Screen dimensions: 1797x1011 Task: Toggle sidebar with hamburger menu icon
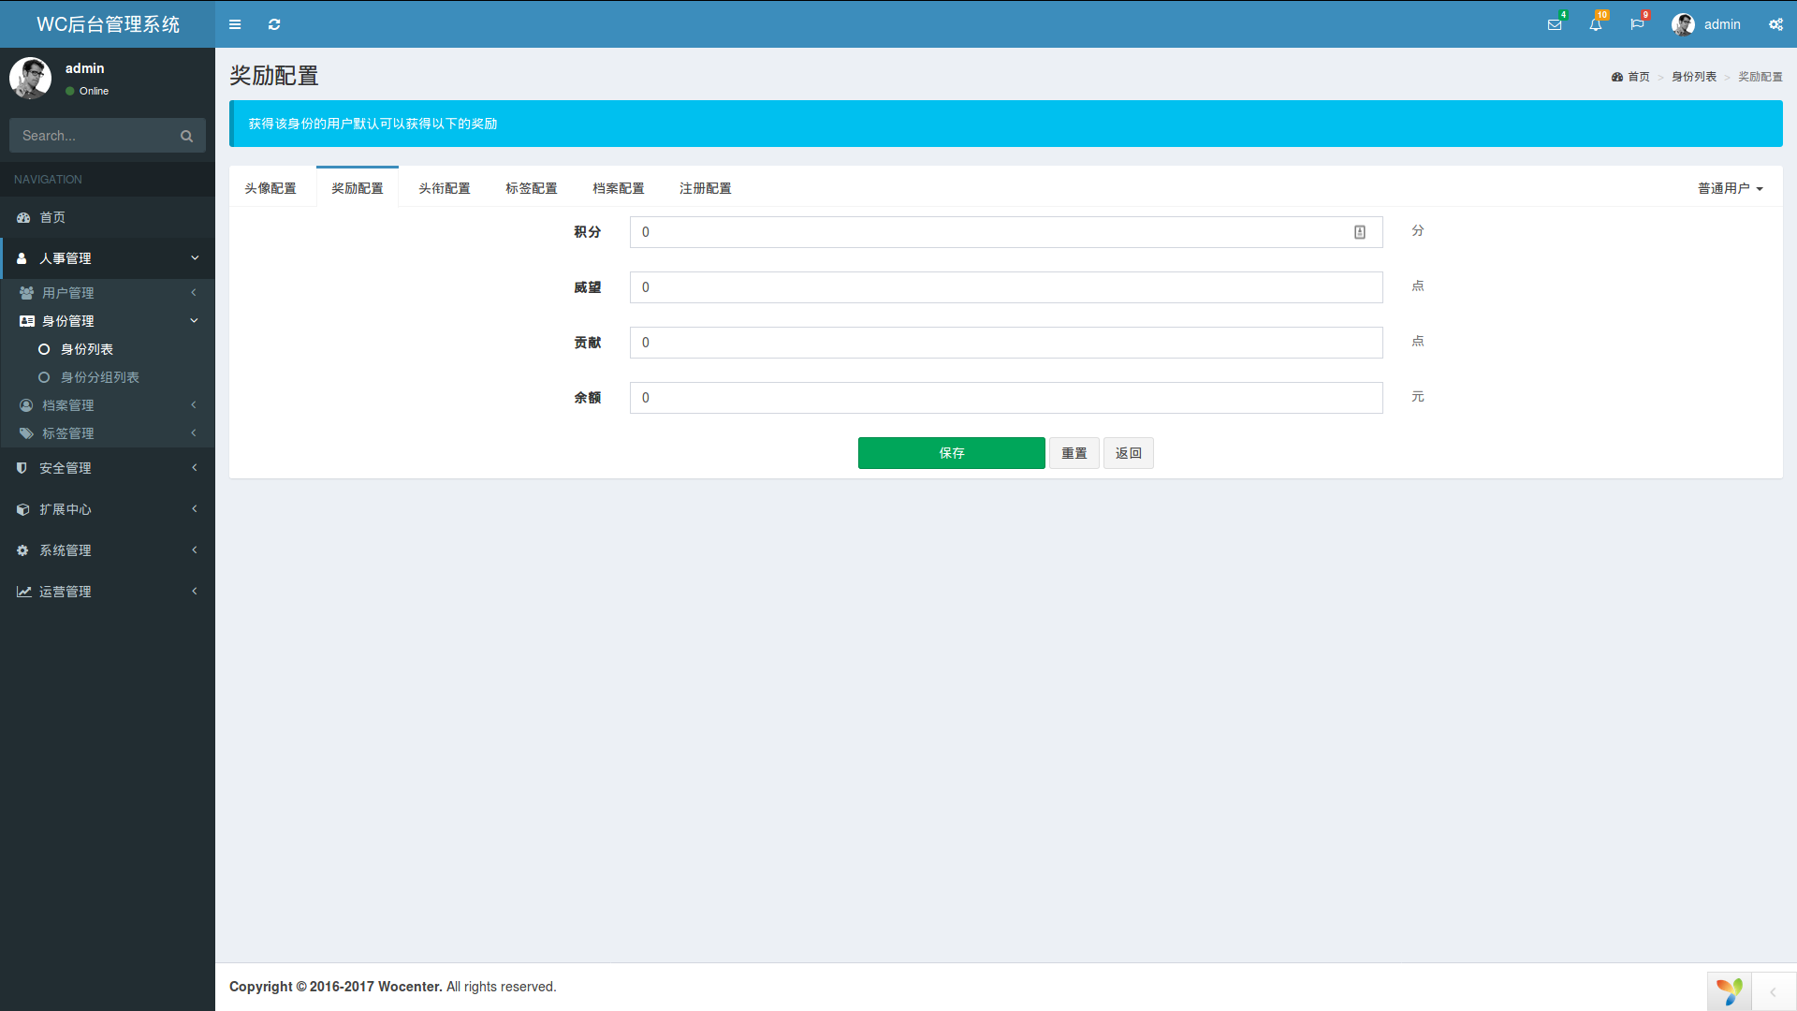[235, 24]
